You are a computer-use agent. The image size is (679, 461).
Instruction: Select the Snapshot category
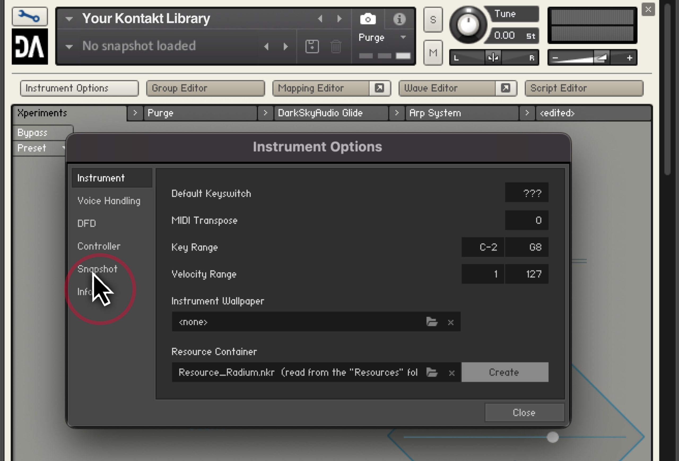click(97, 269)
